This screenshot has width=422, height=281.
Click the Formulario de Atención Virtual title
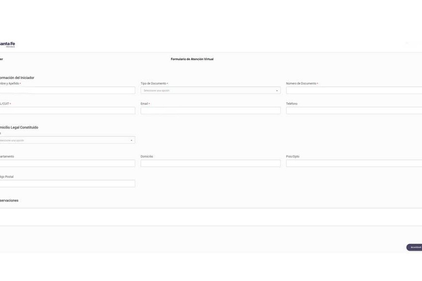192,59
